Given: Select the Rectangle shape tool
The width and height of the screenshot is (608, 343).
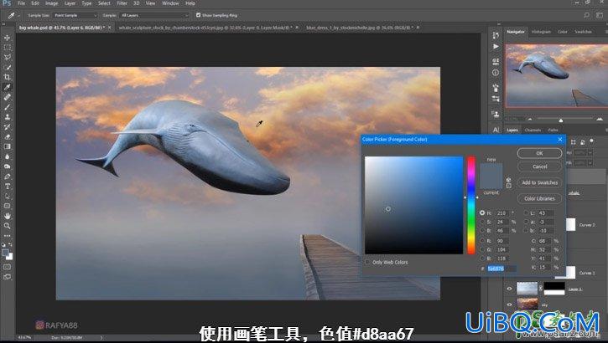Looking at the screenshot, I should tap(7, 206).
